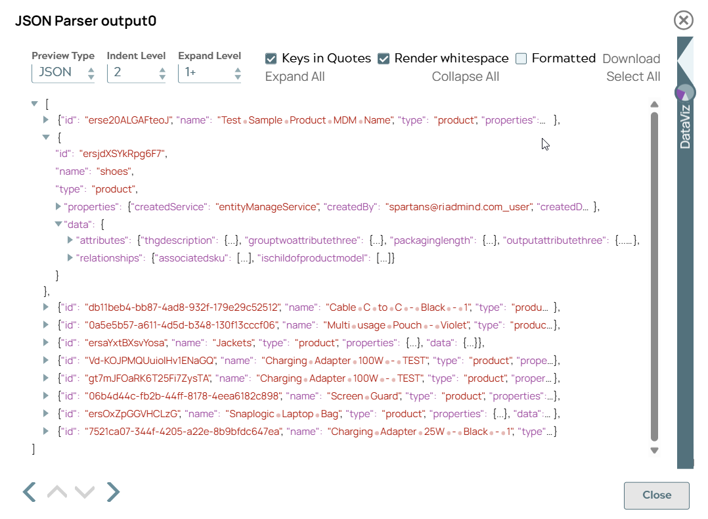Disable the Render whitespace checkbox
708x519 pixels.
click(384, 58)
